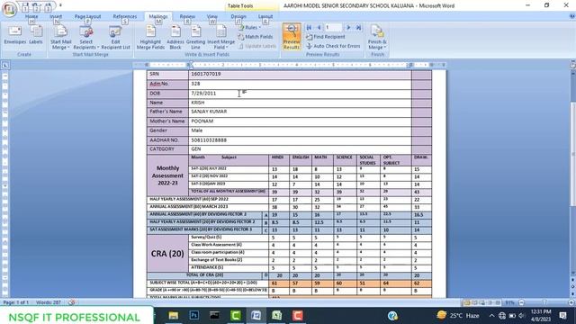The height and width of the screenshot is (324, 576).
Task: Open Finish & Merge dropdown
Action: (x=377, y=38)
